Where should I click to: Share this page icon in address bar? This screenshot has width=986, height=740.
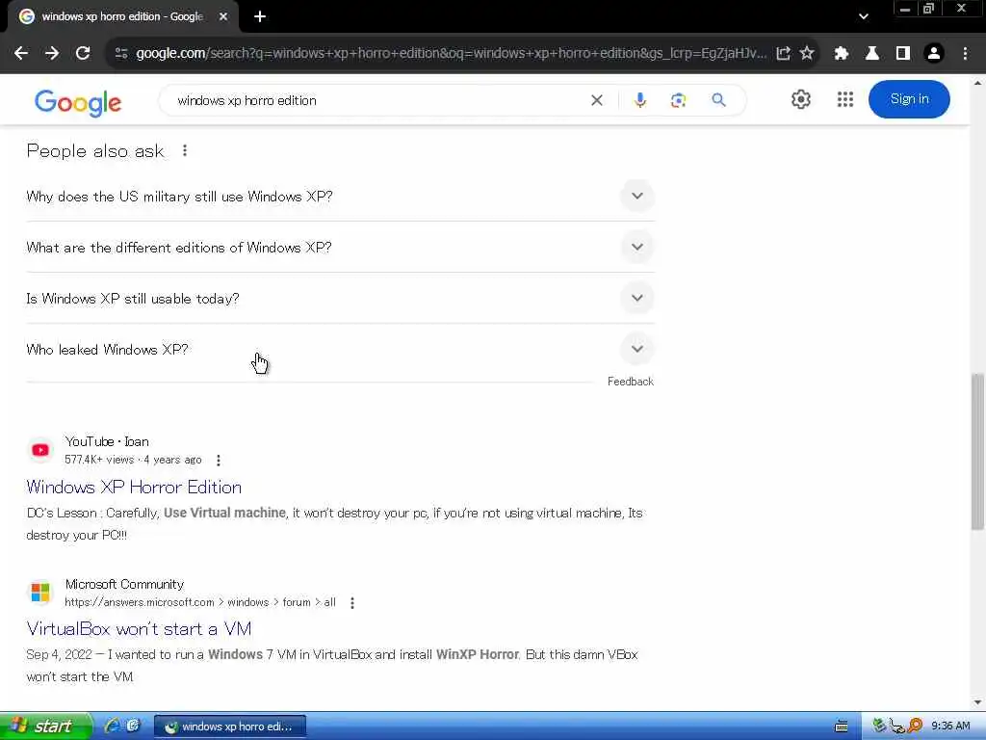(783, 54)
